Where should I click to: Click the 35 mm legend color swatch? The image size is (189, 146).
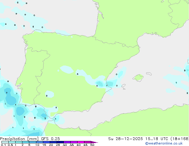[x=74, y=142]
